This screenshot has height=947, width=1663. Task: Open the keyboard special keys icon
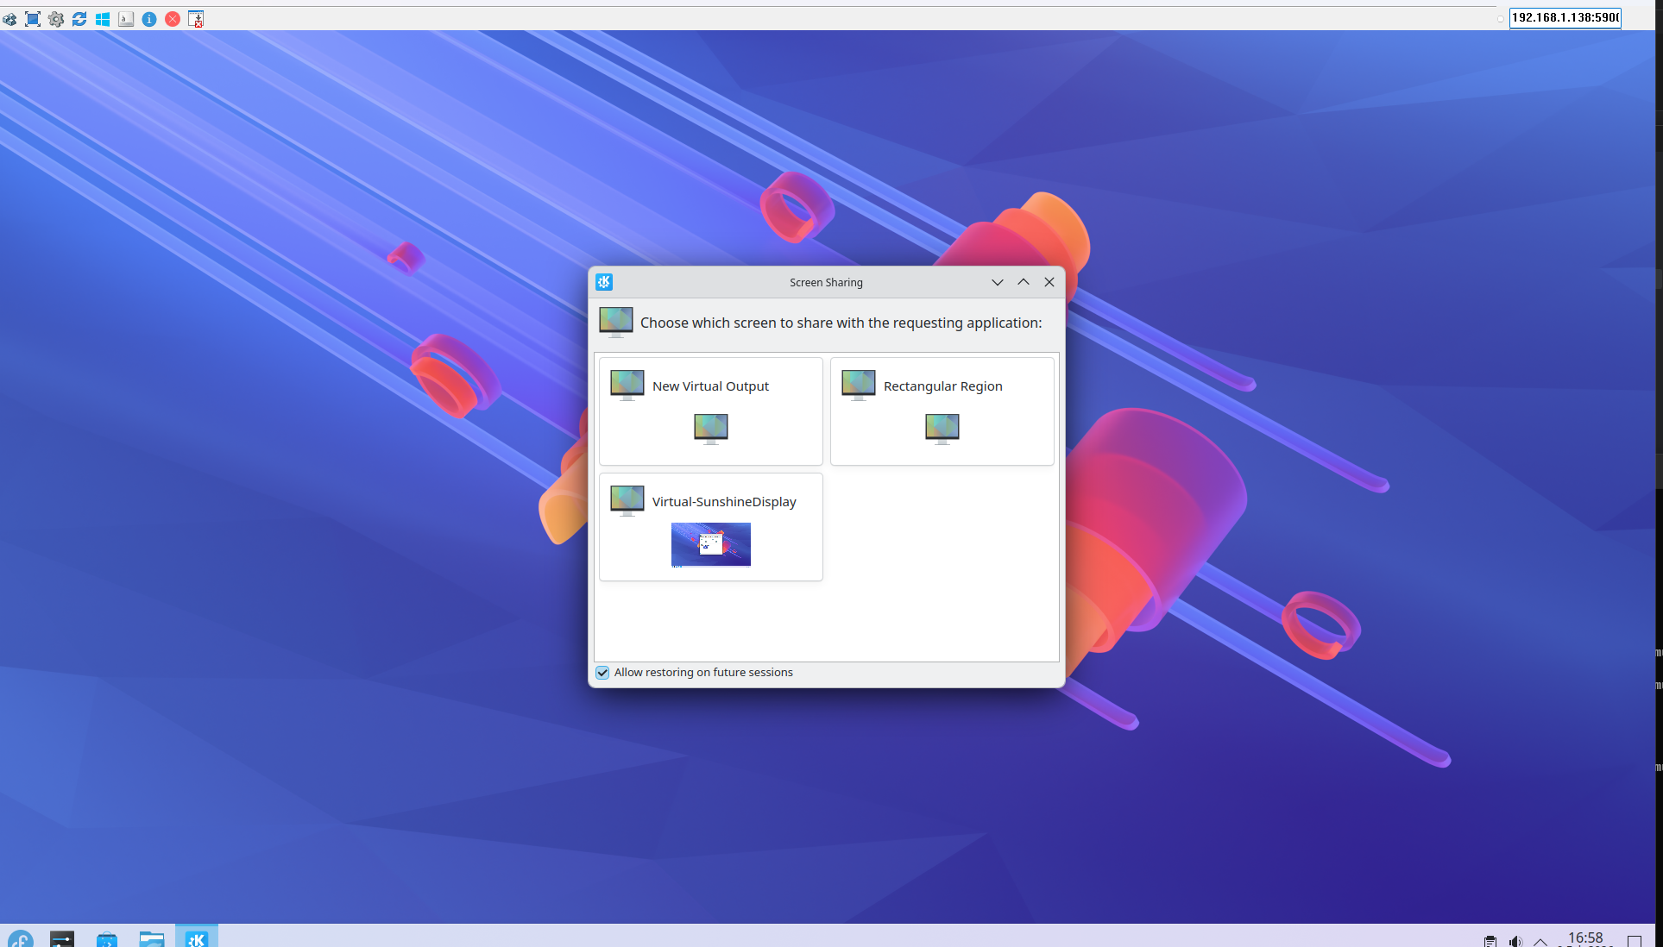pyautogui.click(x=126, y=19)
